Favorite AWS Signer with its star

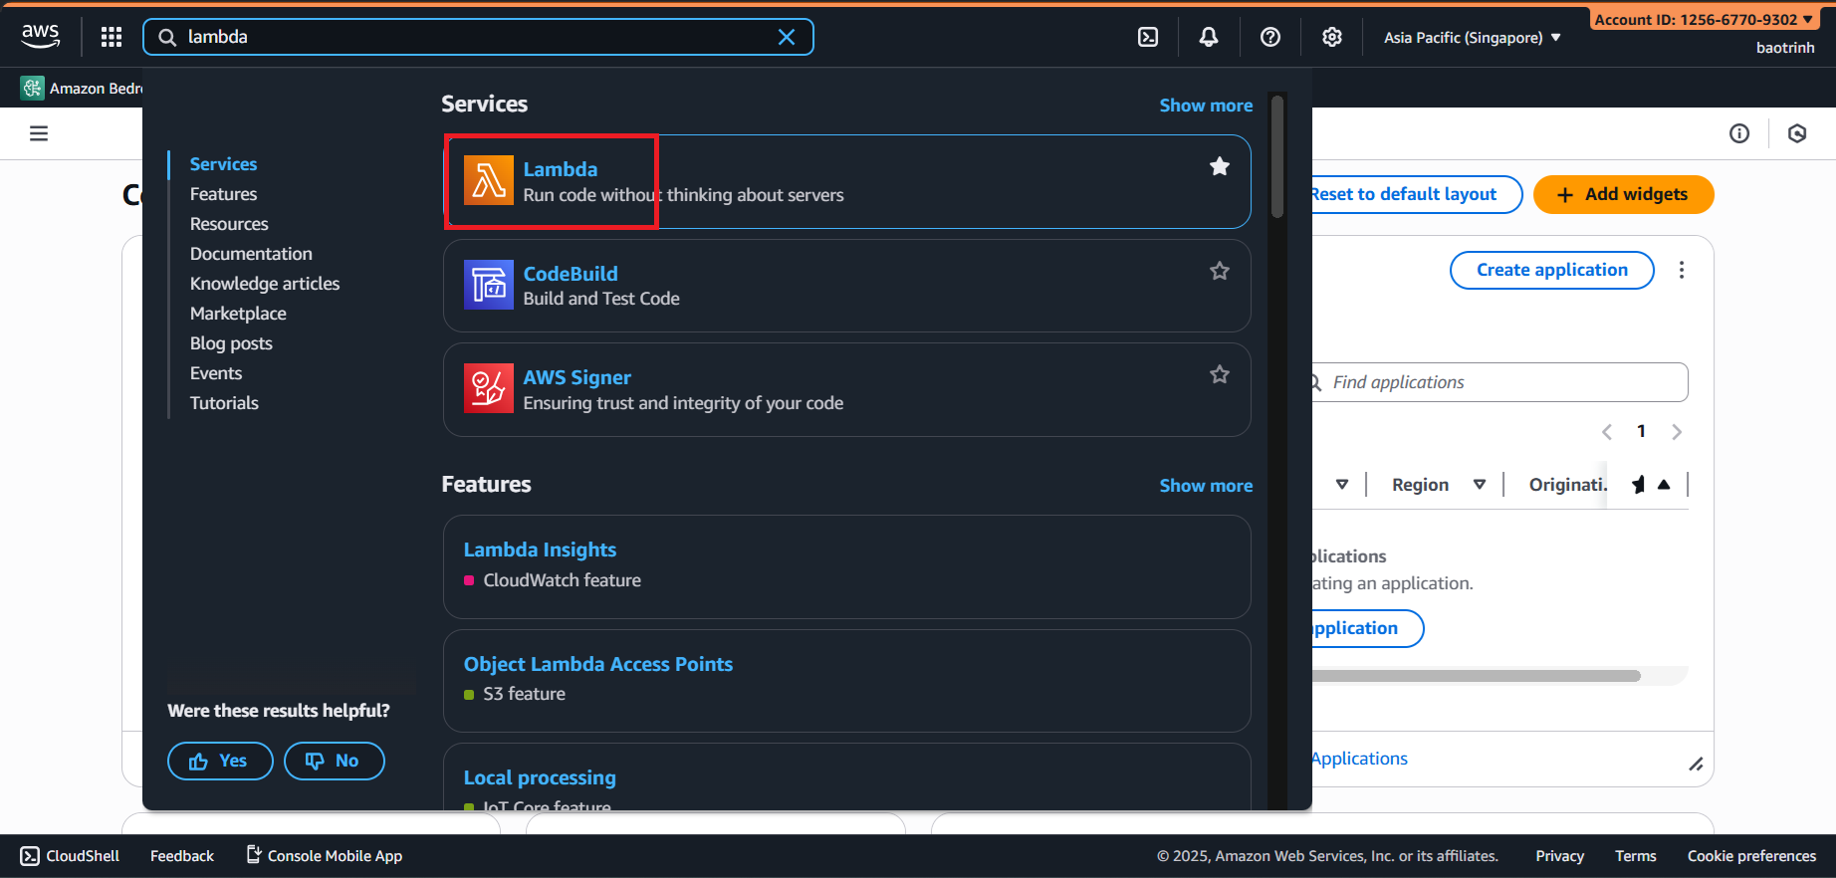1219,374
